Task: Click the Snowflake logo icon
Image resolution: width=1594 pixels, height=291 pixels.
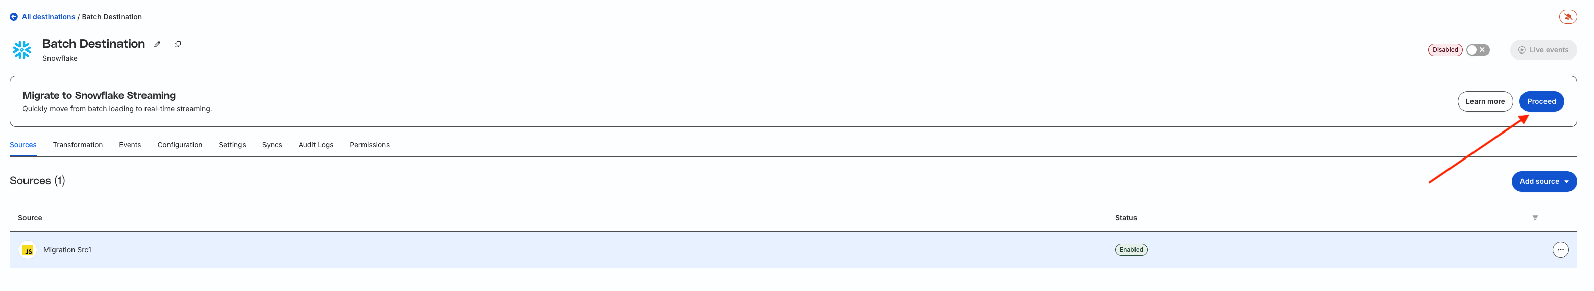Action: (x=22, y=50)
